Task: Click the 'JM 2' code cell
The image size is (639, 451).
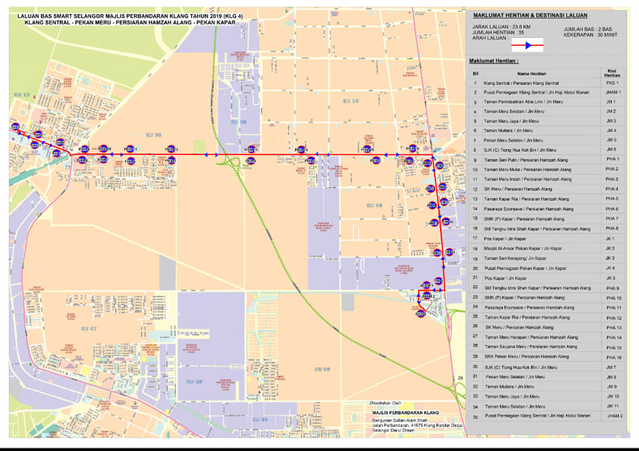Action: pos(610,111)
